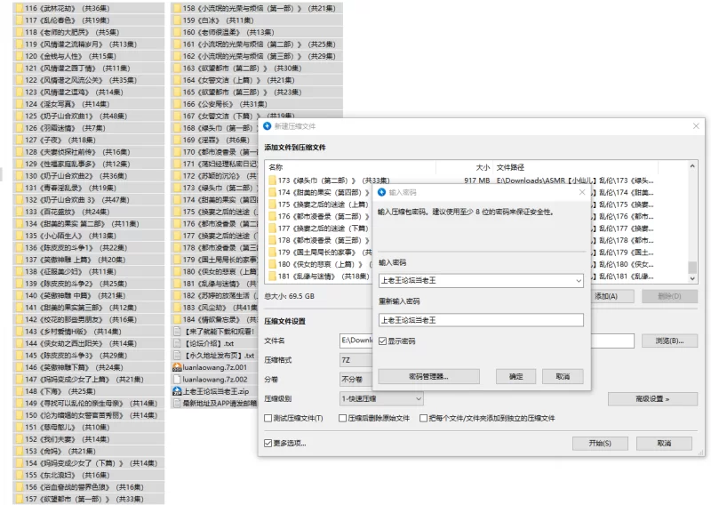
Task: Expand the 压缩级别 dropdown
Action: pyautogui.click(x=424, y=399)
